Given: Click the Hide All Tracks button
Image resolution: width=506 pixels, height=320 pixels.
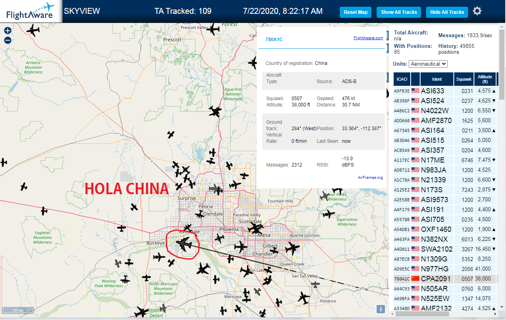Looking at the screenshot, I should click(447, 12).
